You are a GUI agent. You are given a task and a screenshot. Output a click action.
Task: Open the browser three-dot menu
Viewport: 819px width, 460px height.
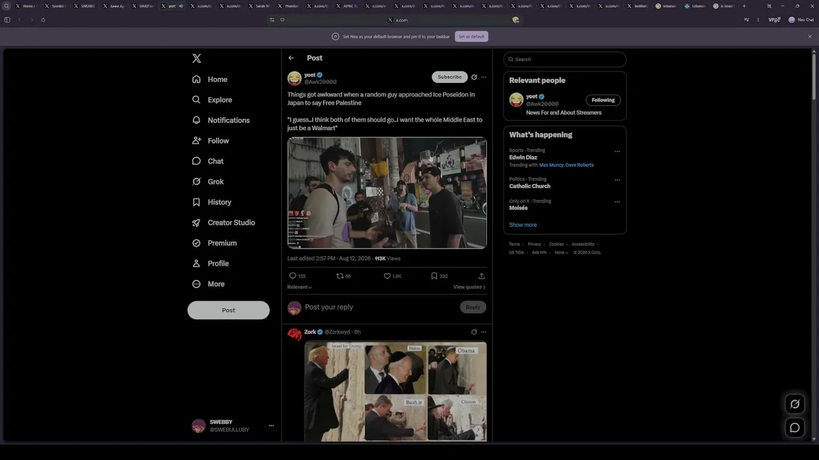758,20
